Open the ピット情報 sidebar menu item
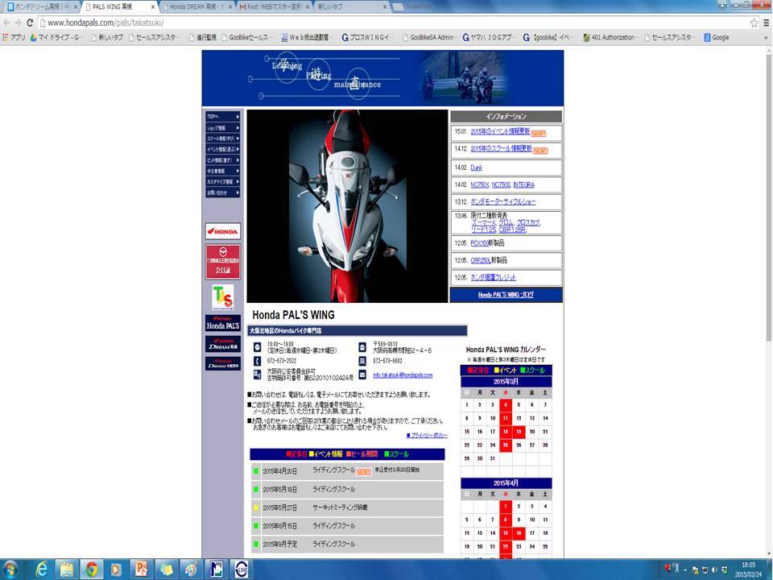This screenshot has height=580, width=773. 223,160
